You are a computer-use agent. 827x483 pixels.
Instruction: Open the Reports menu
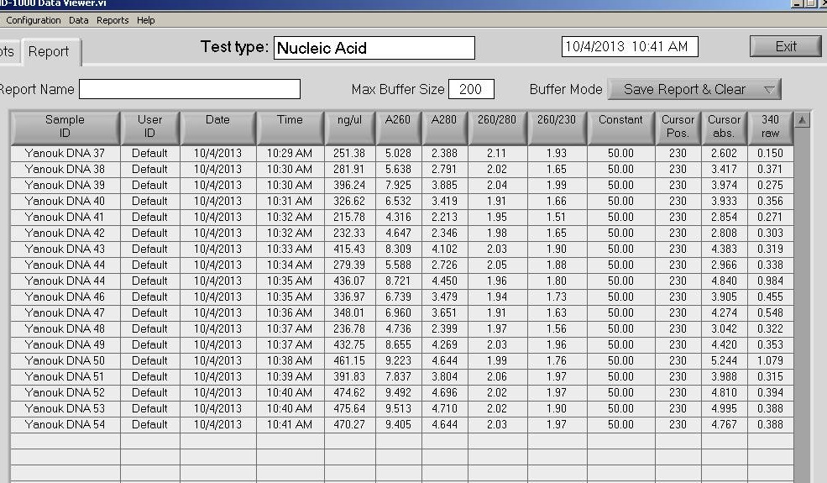tap(113, 20)
